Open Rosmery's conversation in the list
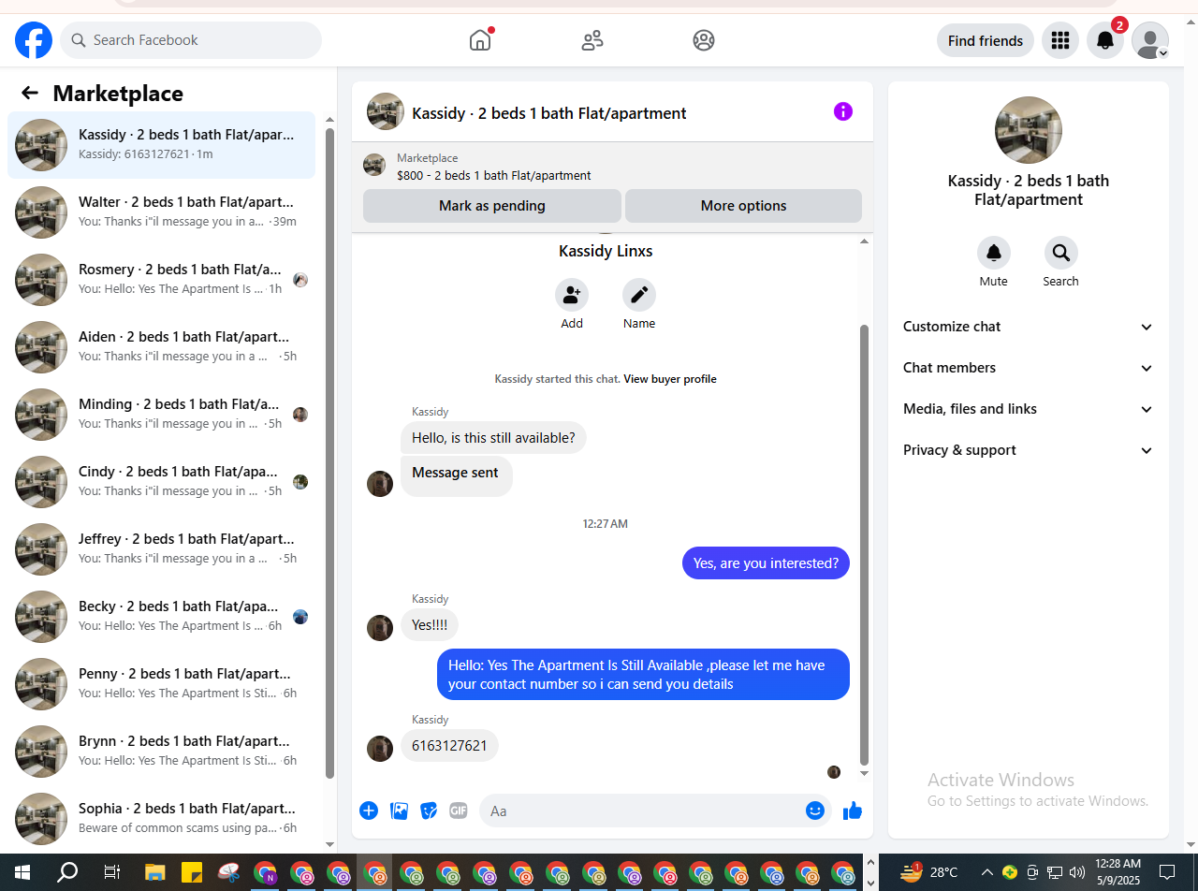Image resolution: width=1198 pixels, height=891 pixels. tap(161, 280)
